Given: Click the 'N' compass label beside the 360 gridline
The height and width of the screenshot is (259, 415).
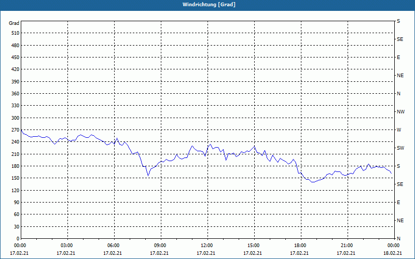Looking at the screenshot, I should [x=398, y=94].
